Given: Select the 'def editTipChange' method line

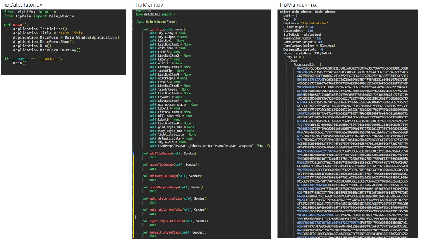Looking at the screenshot, I should point(170,153).
